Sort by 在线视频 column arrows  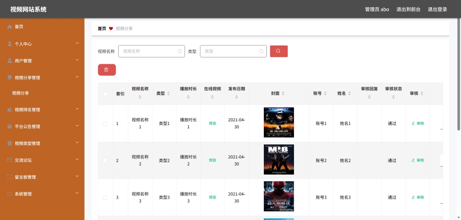[x=212, y=97]
